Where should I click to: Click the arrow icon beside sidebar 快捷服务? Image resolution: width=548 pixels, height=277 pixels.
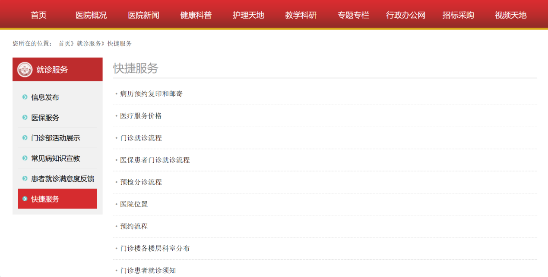25,199
